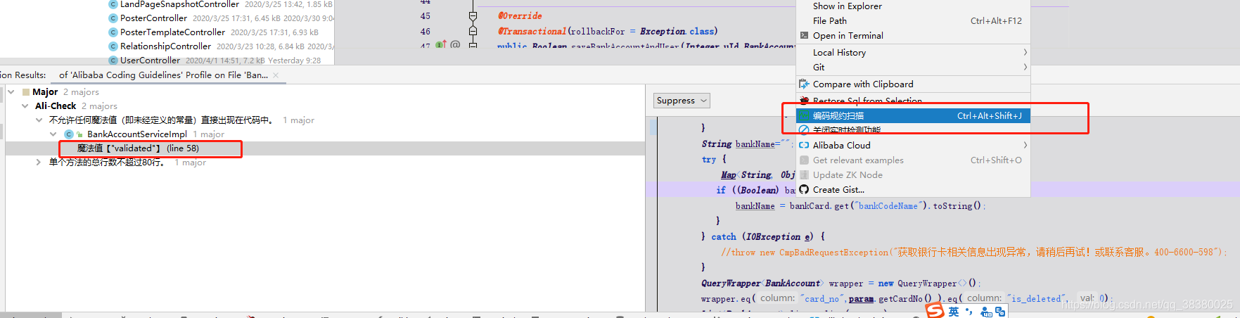Click the catch keyword in preview code
The height and width of the screenshot is (318, 1240).
[x=724, y=236]
